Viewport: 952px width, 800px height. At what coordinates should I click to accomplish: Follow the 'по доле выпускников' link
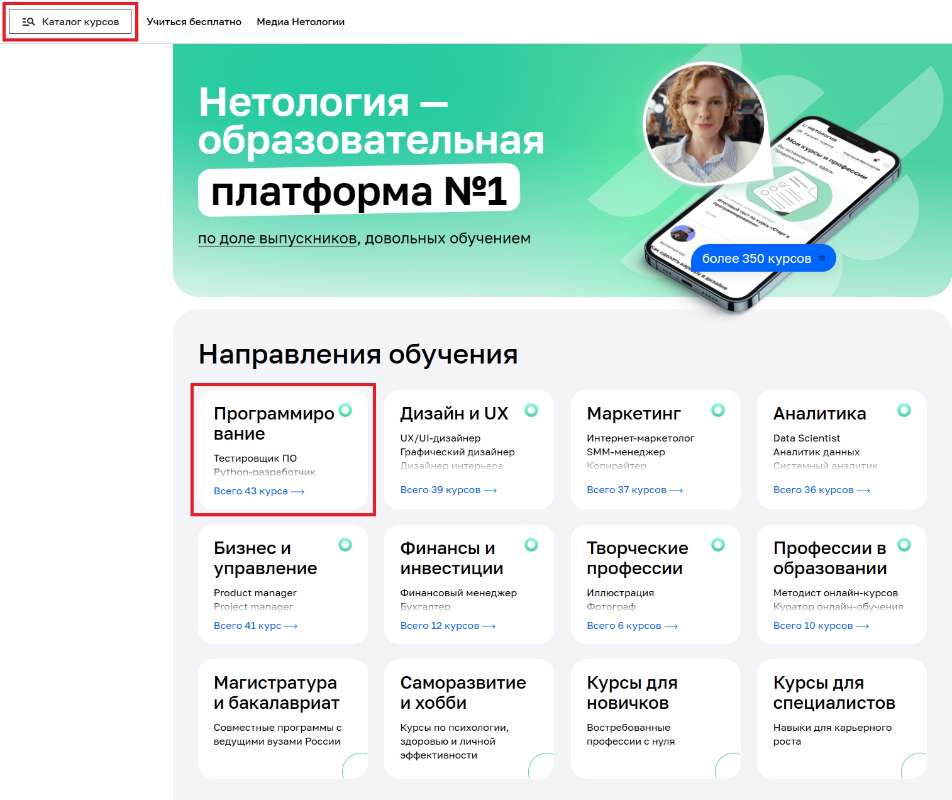coord(277,238)
